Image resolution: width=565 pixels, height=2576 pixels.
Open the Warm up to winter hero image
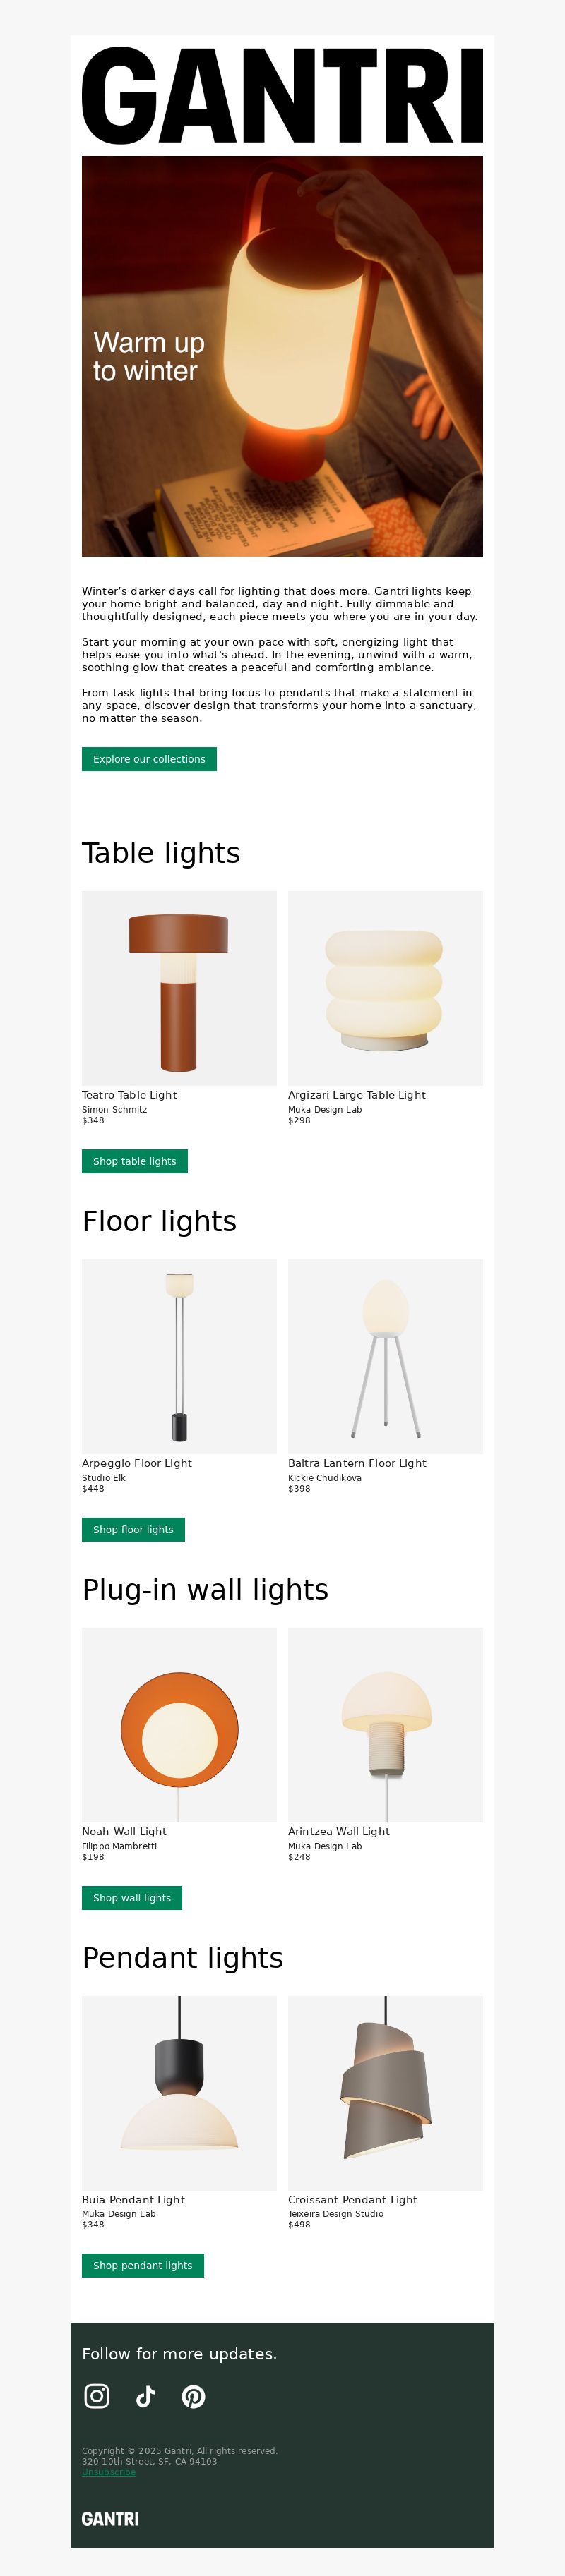click(x=282, y=356)
